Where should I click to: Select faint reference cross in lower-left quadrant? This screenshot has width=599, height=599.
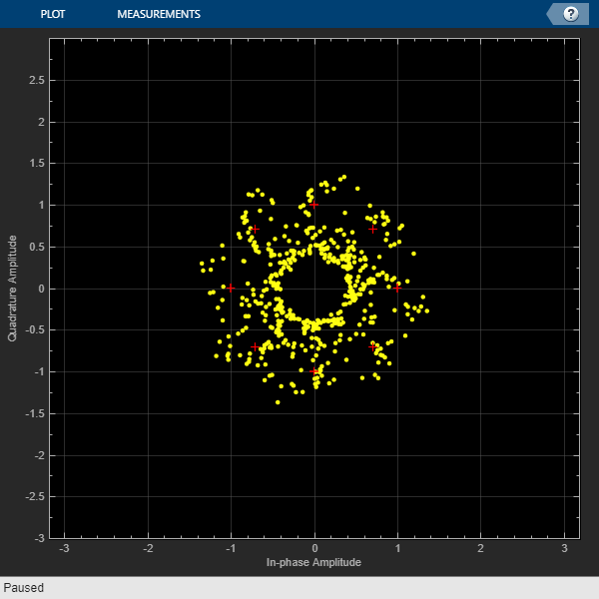click(x=255, y=346)
